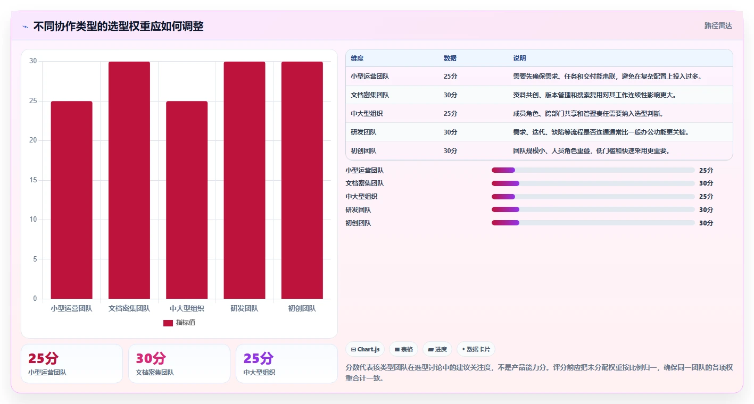Viewport: 754px width, 404px height.
Task: Click the 中大型组织 progress bar
Action: (x=593, y=197)
